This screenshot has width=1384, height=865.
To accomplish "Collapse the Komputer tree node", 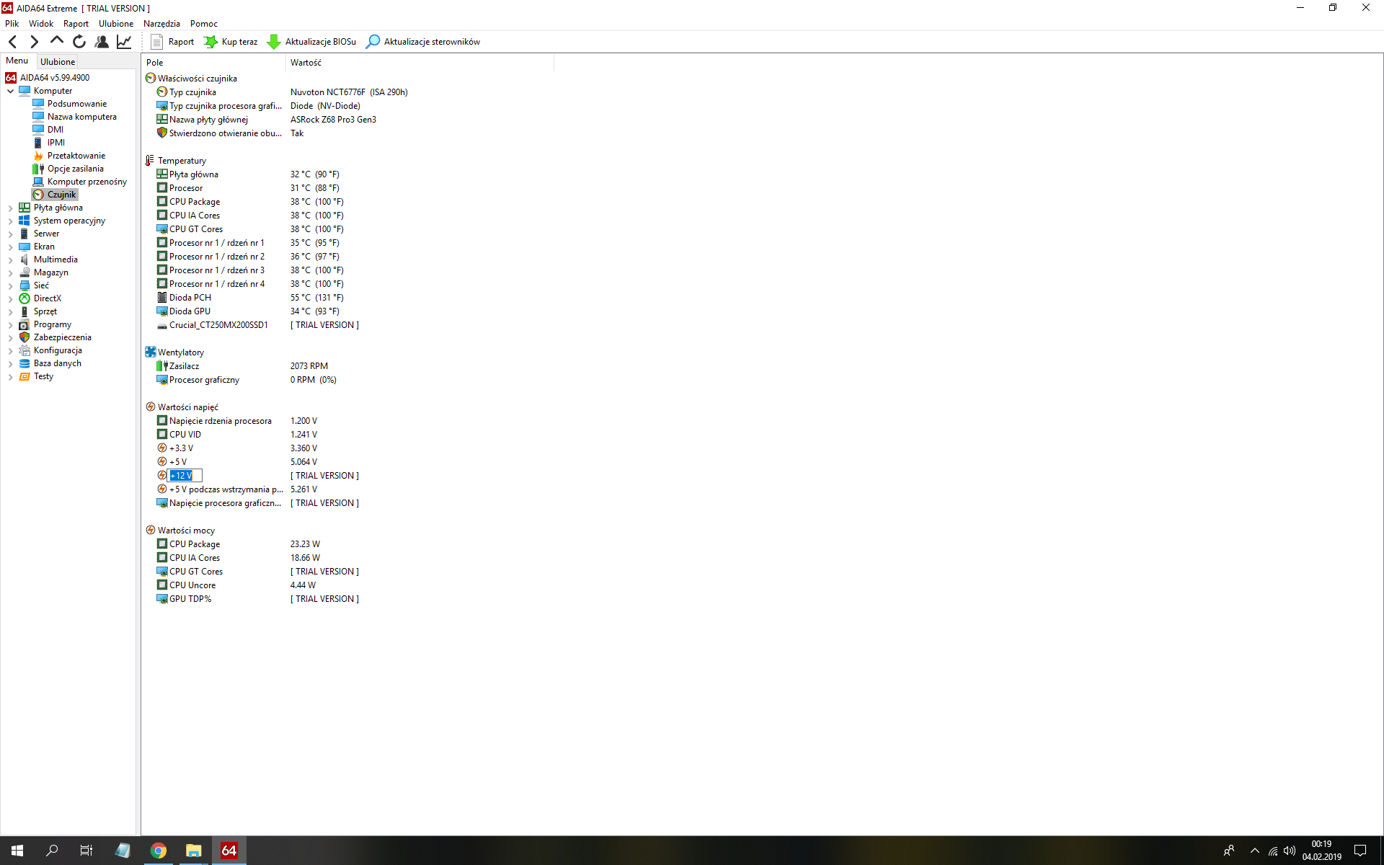I will [x=11, y=92].
